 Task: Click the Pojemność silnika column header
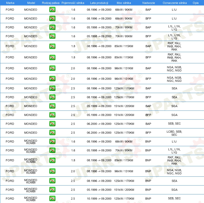[73, 3]
